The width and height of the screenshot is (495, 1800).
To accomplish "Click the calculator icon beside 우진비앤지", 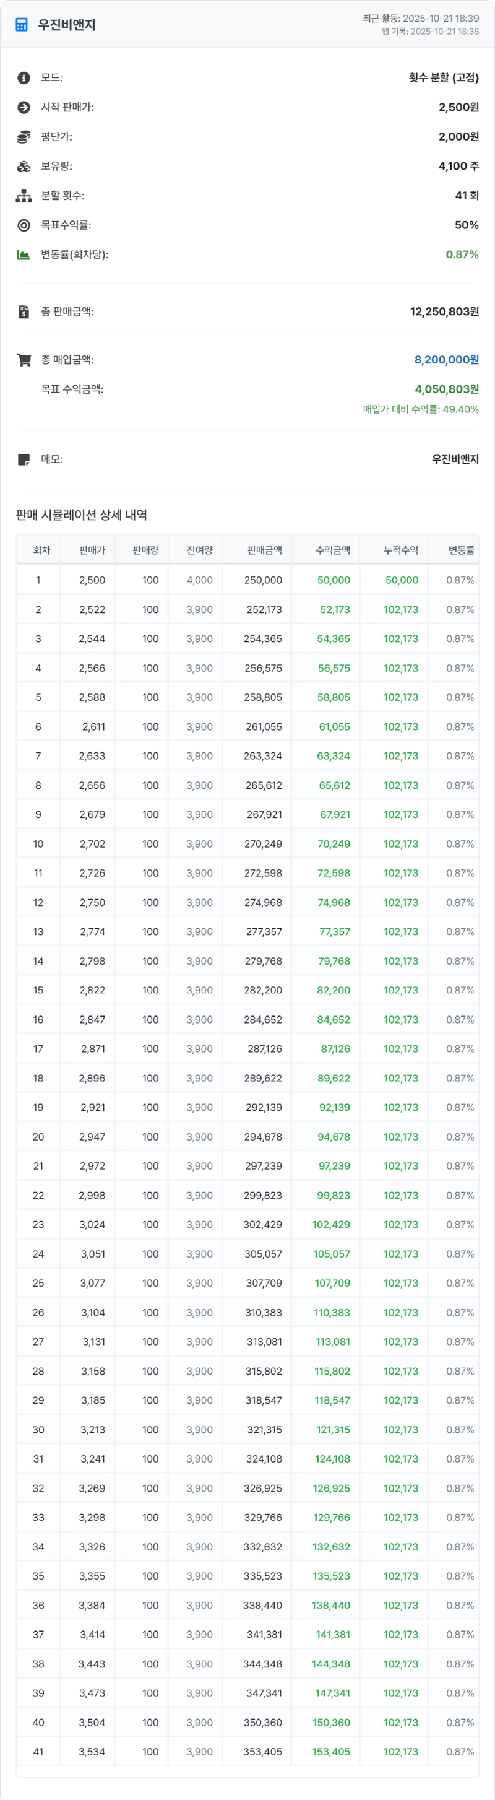I will tap(22, 25).
